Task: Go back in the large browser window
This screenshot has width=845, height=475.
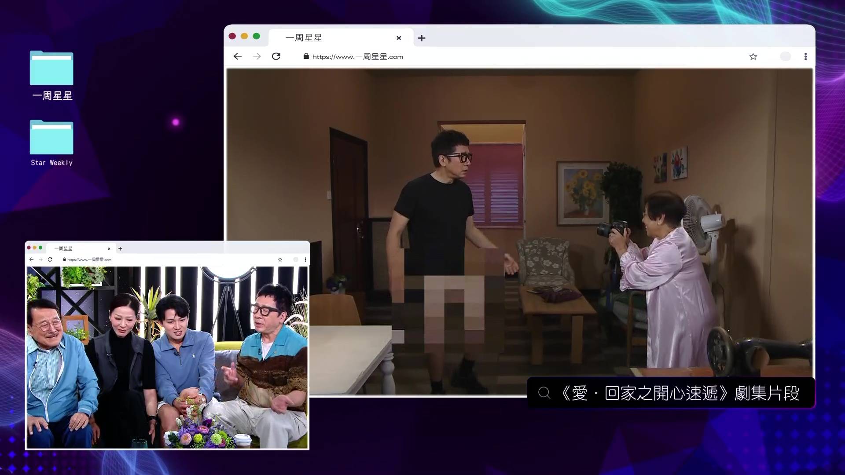Action: tap(238, 56)
